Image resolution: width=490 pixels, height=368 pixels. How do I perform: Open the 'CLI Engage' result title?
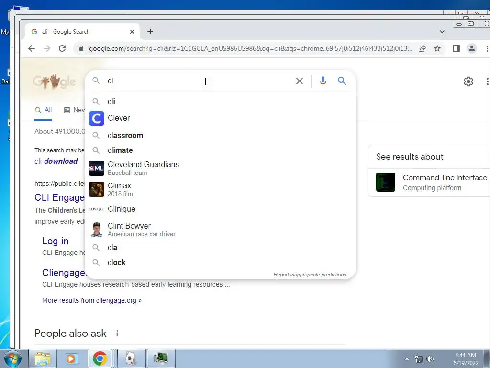coord(59,197)
